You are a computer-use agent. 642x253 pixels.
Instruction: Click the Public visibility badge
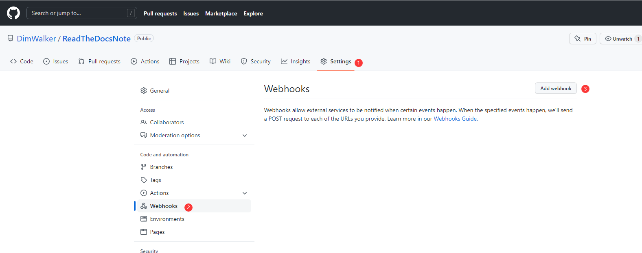[x=144, y=39]
